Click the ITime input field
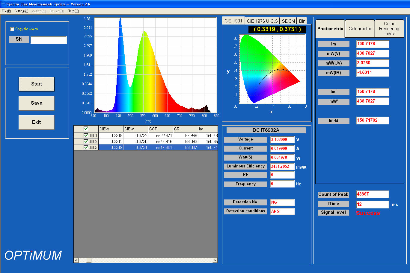 (x=372, y=205)
